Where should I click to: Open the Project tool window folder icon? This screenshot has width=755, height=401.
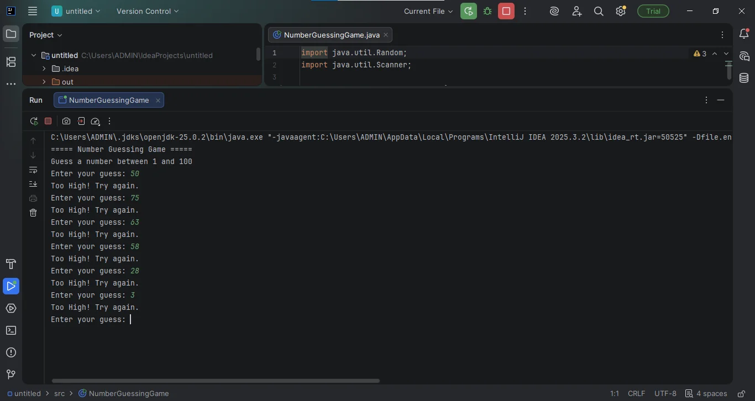[11, 34]
